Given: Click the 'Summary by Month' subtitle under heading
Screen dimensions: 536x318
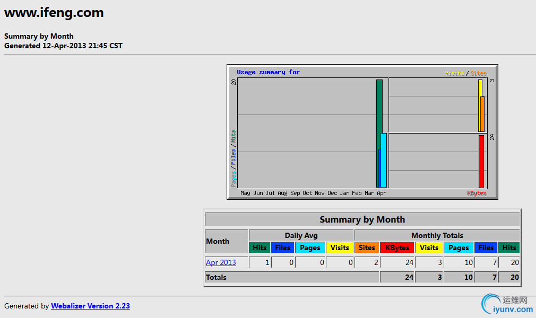Looking at the screenshot, I should coord(39,36).
